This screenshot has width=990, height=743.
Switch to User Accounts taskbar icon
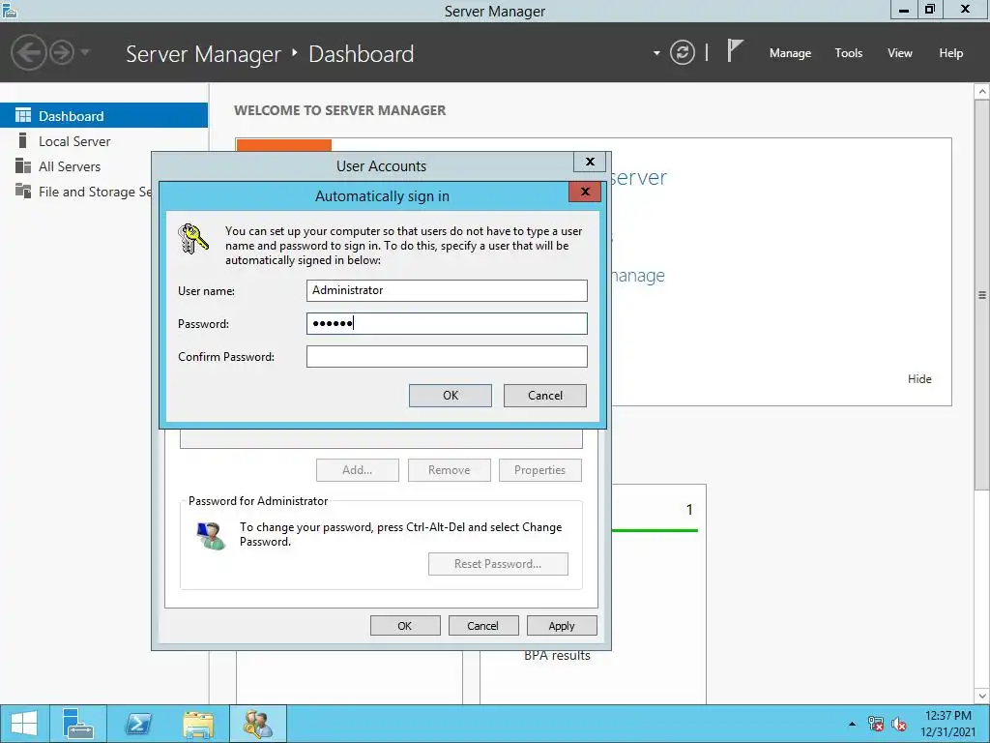[x=257, y=724]
